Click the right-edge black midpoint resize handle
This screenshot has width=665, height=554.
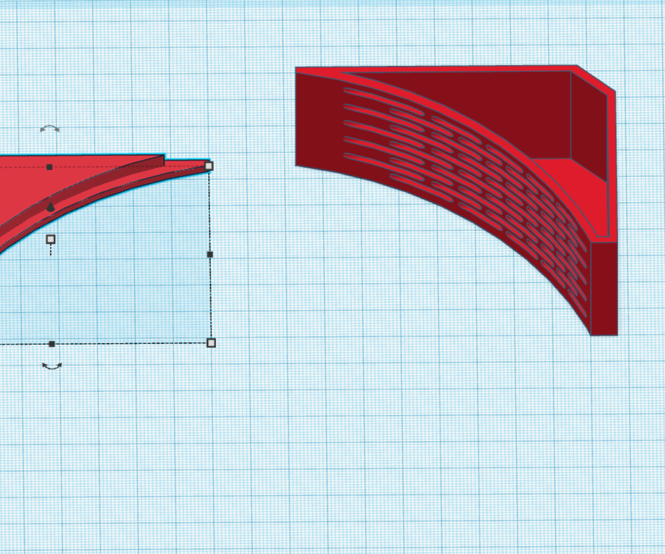(x=209, y=255)
